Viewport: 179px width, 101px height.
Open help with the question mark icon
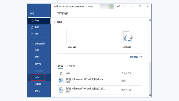pos(125,6)
